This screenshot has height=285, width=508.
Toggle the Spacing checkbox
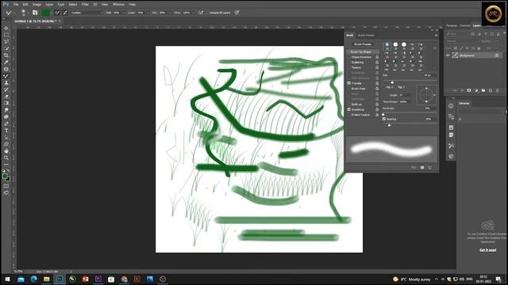tap(384, 119)
